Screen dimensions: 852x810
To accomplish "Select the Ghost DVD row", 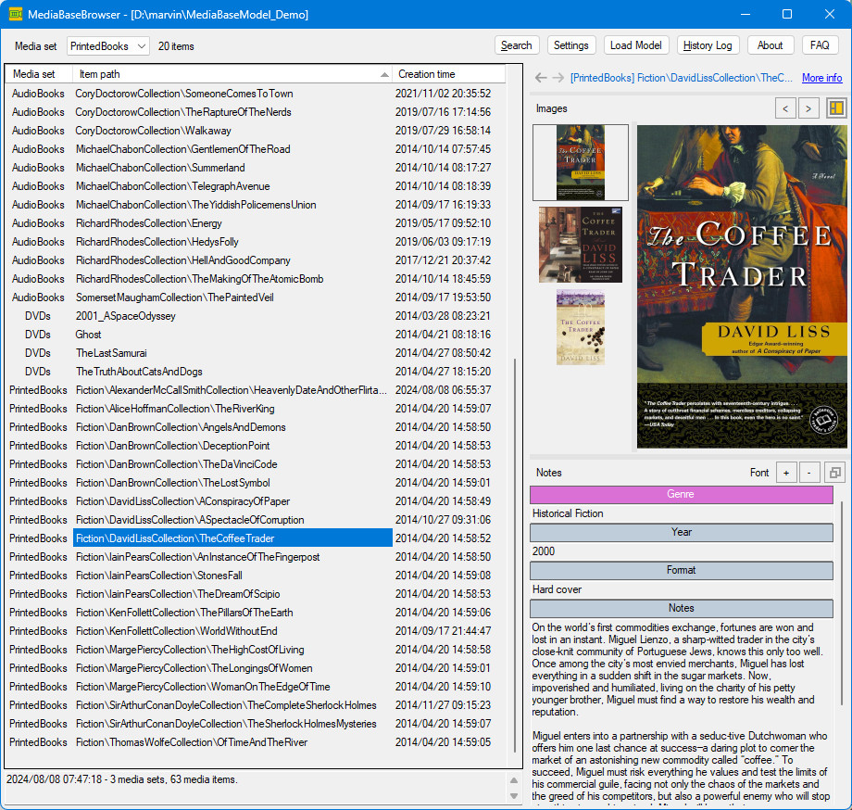I will [x=255, y=335].
